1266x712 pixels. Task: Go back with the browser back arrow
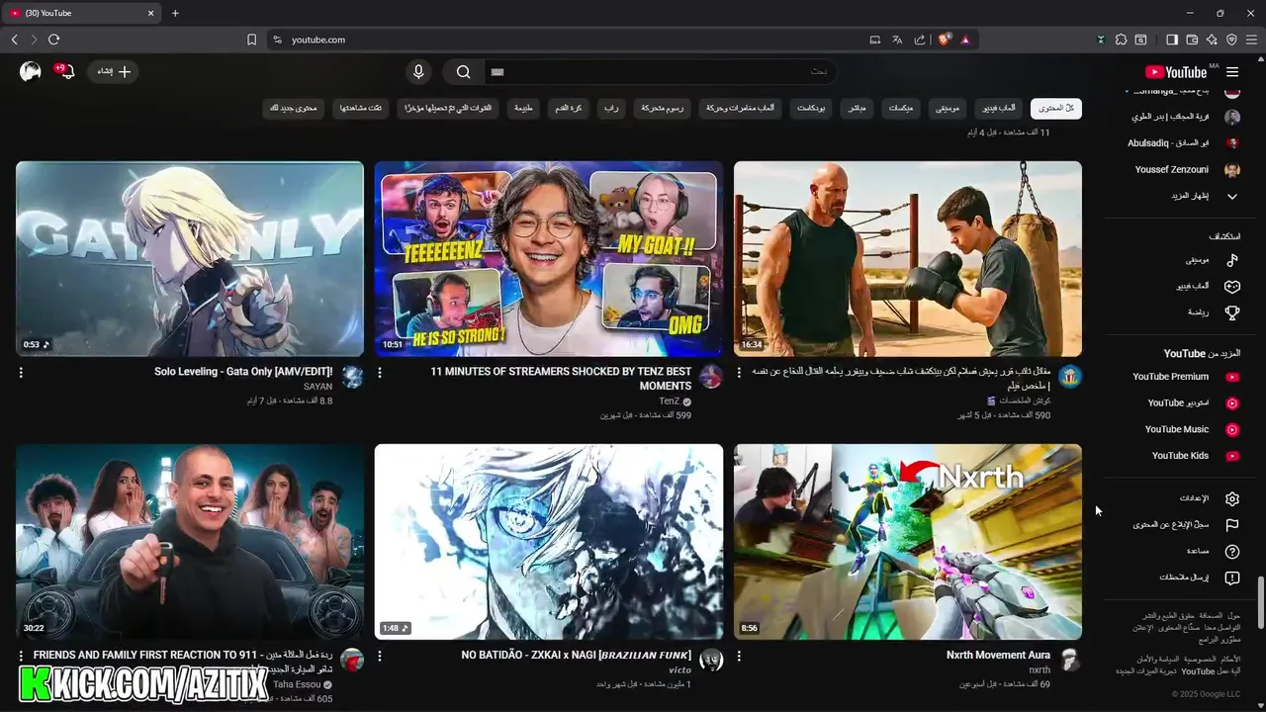(14, 40)
